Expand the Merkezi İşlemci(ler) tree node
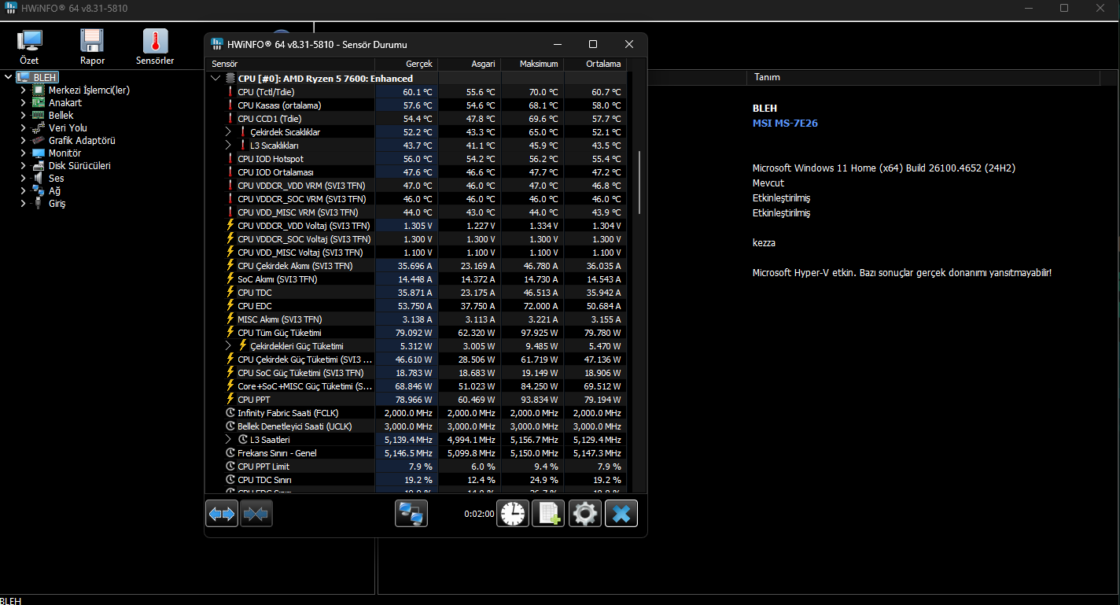 (24, 90)
